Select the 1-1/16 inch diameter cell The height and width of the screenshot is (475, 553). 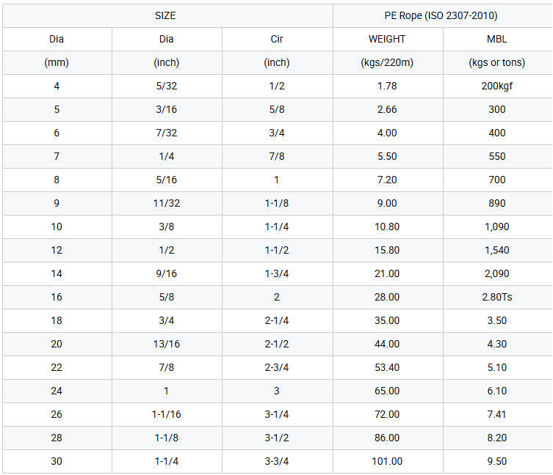tap(166, 414)
